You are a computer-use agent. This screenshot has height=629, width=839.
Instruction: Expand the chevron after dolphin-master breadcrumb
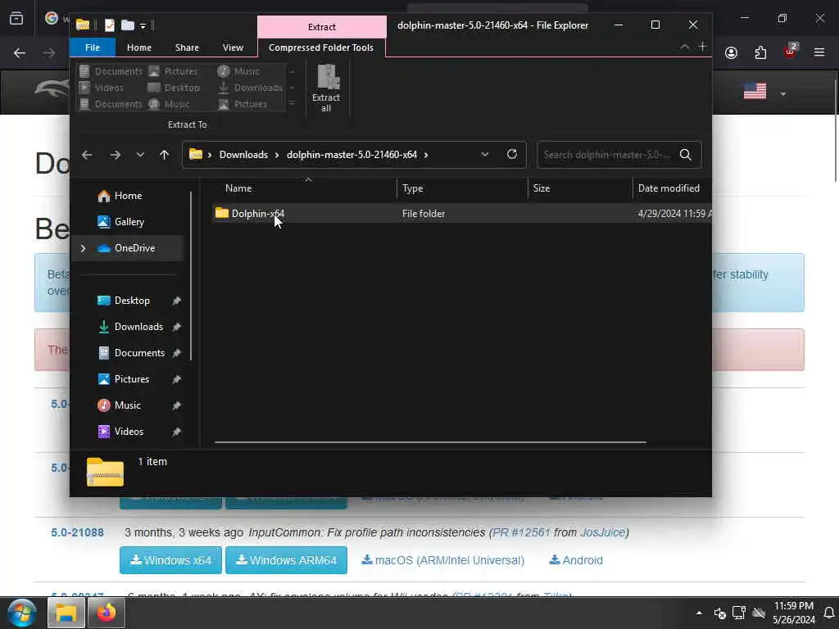(426, 155)
